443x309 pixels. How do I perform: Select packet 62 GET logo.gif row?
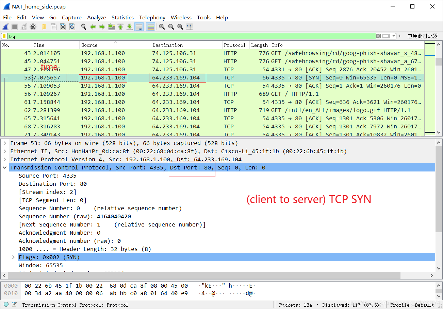[x=212, y=110]
